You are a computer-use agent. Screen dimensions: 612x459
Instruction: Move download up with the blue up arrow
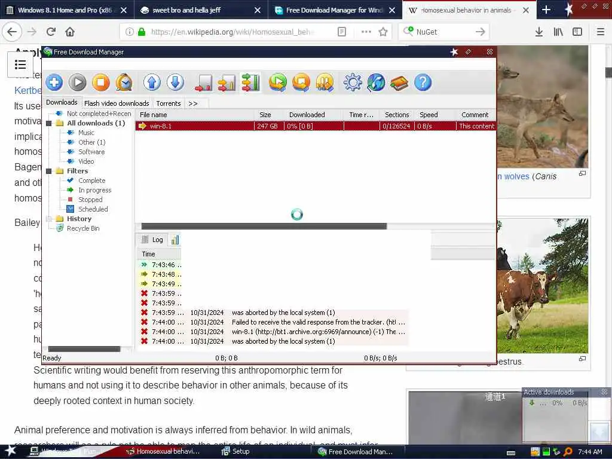pyautogui.click(x=152, y=82)
